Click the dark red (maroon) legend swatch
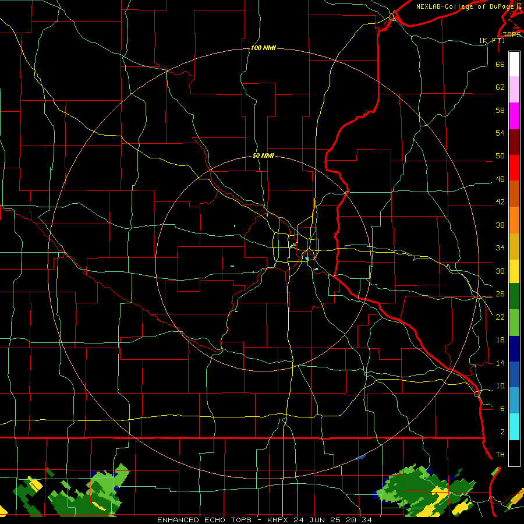The image size is (524, 524). 514,141
